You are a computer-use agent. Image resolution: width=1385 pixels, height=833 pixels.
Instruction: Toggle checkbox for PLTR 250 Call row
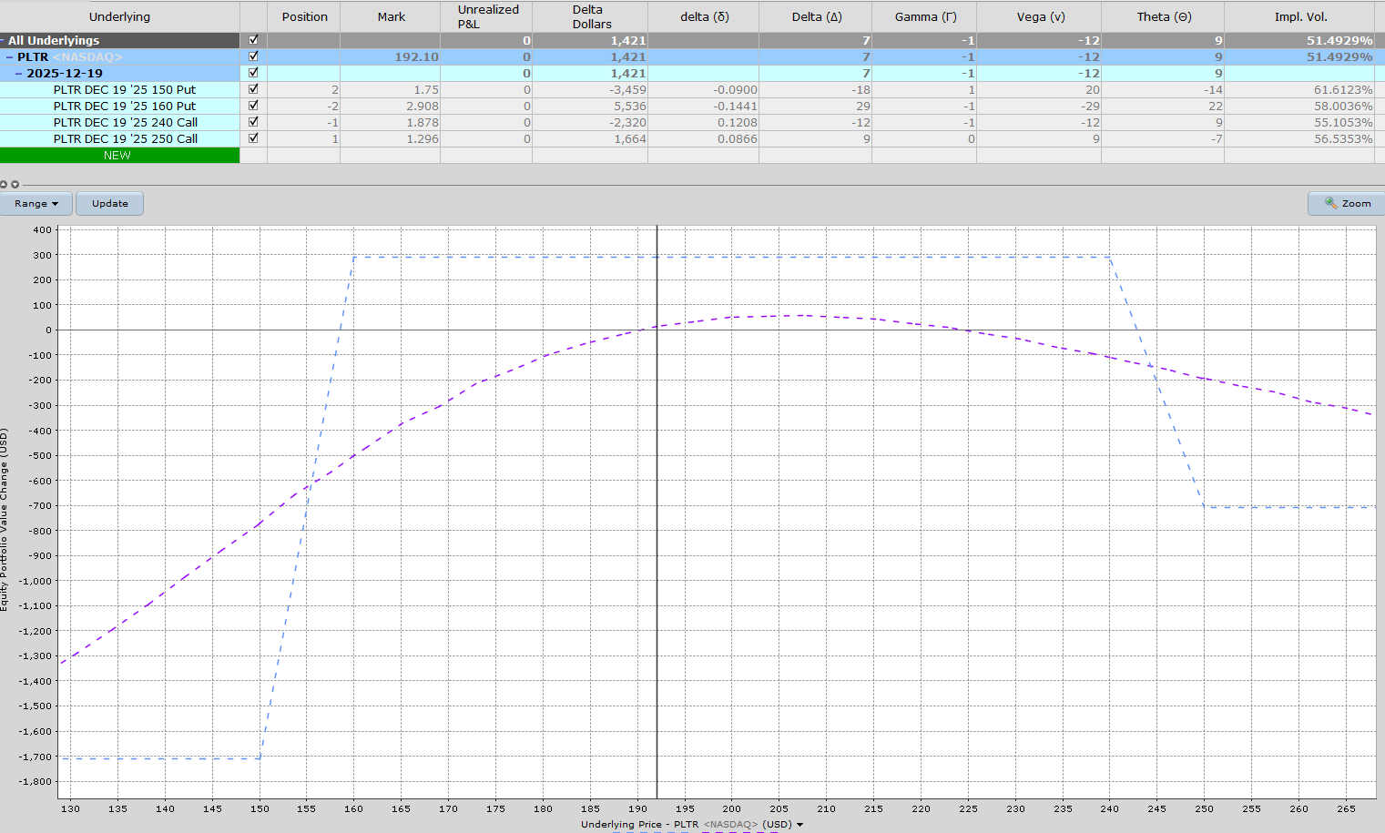(x=253, y=138)
